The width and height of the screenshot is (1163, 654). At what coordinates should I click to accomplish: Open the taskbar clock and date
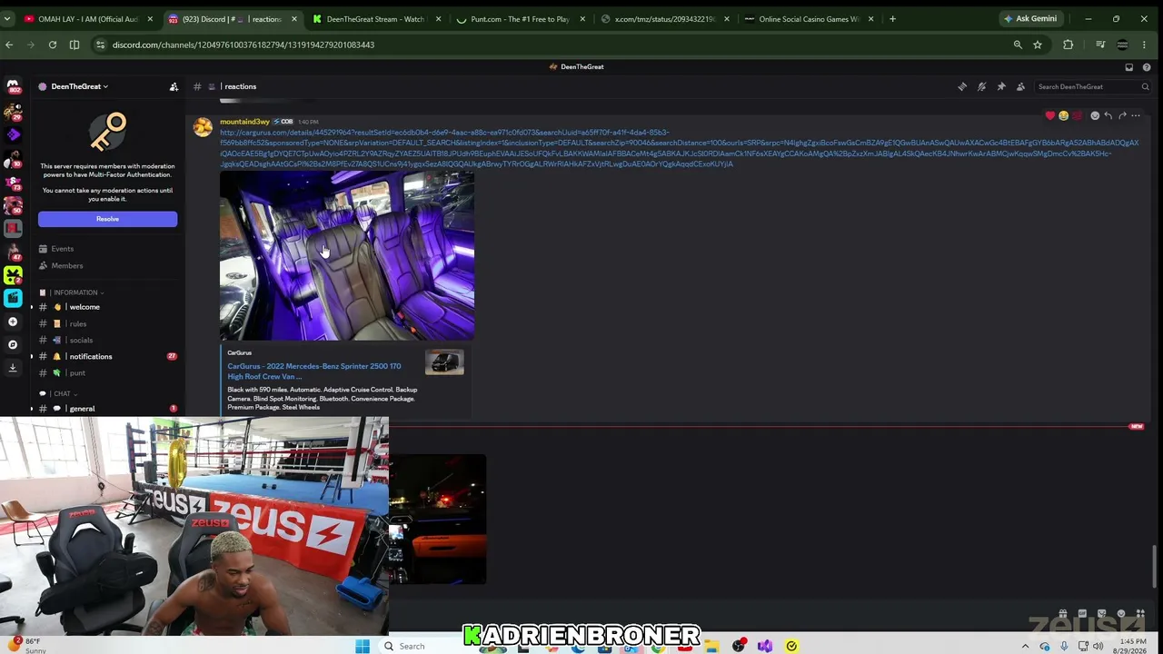pyautogui.click(x=1133, y=646)
